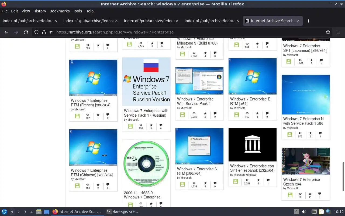Close the Internet Archive Search tab
Image resolution: width=345 pixels, height=216 pixels.
[298, 21]
